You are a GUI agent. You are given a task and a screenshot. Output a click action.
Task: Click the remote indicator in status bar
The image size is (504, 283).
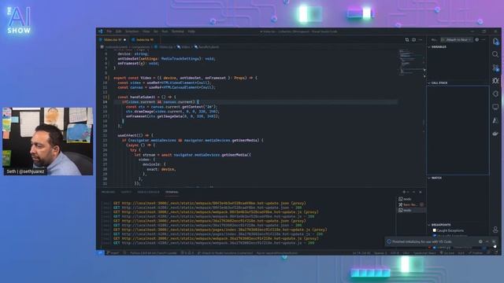[100, 253]
